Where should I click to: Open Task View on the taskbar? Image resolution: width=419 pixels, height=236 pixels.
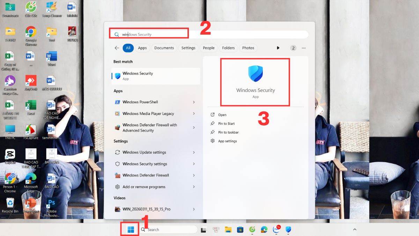pyautogui.click(x=204, y=230)
